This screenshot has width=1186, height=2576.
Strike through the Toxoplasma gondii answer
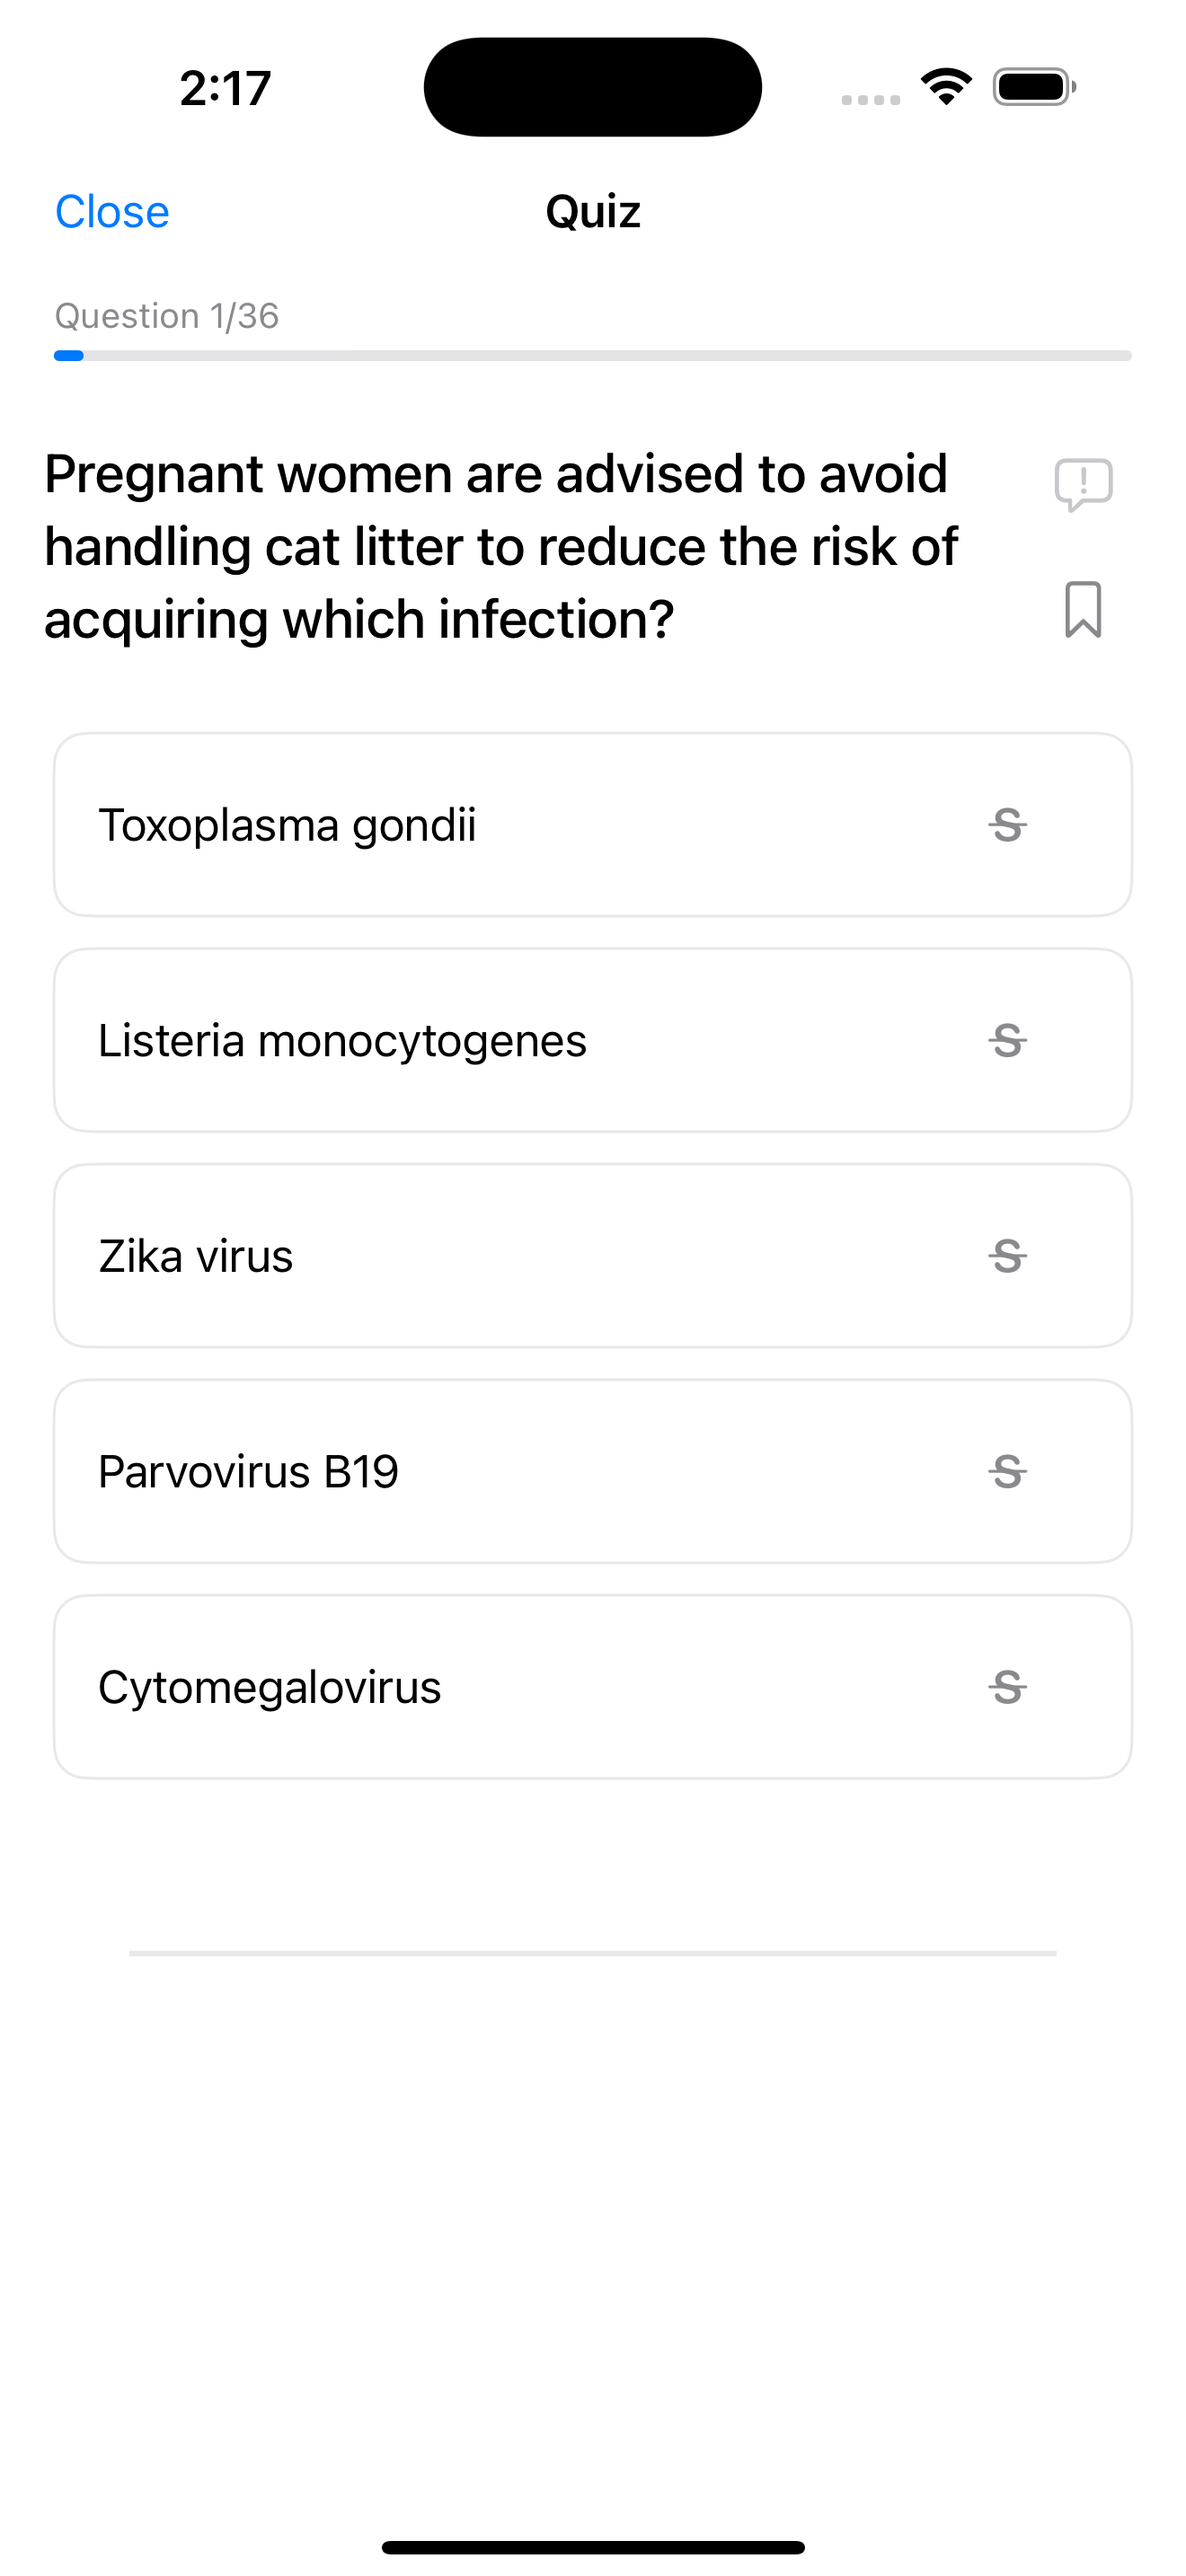coord(1007,825)
